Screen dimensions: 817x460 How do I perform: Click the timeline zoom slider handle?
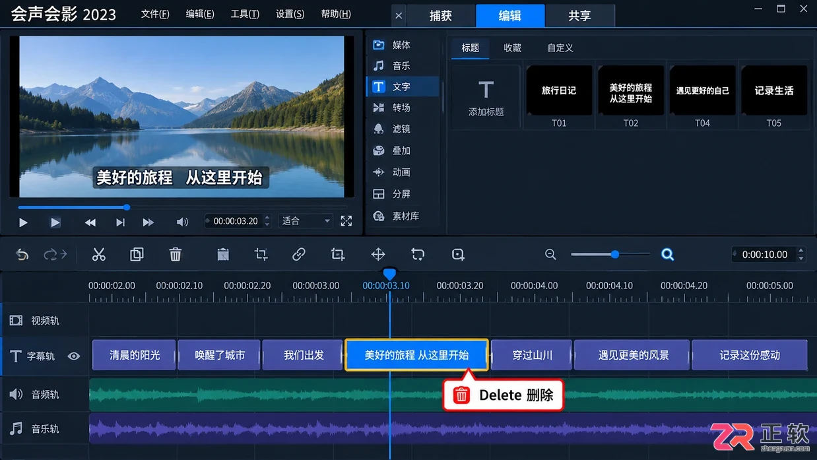[x=614, y=254]
